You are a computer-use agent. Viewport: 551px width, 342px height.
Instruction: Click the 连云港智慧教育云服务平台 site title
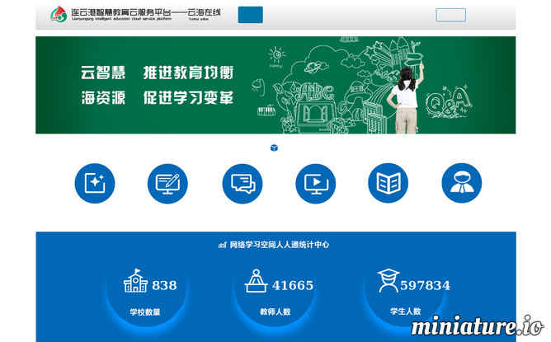point(121,12)
